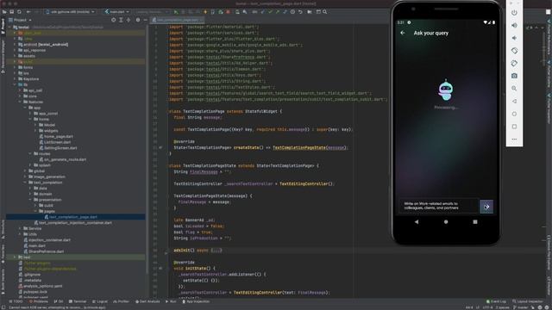552x310 pixels.
Task: Open the Event Log button
Action: [496, 301]
